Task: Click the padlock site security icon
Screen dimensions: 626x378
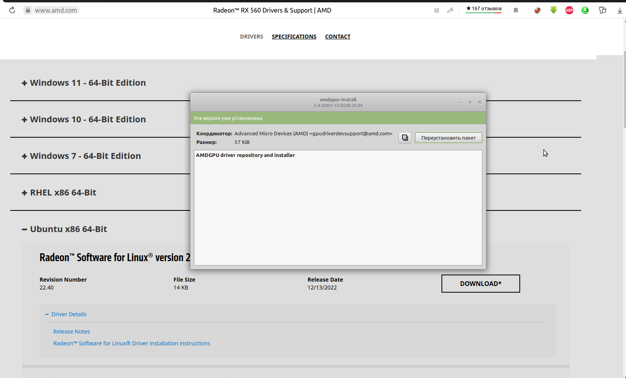Action: coord(28,10)
